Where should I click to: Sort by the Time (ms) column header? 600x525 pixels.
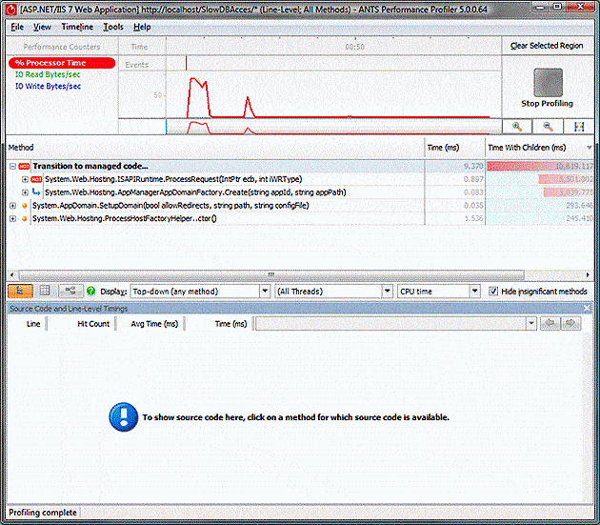[454, 148]
